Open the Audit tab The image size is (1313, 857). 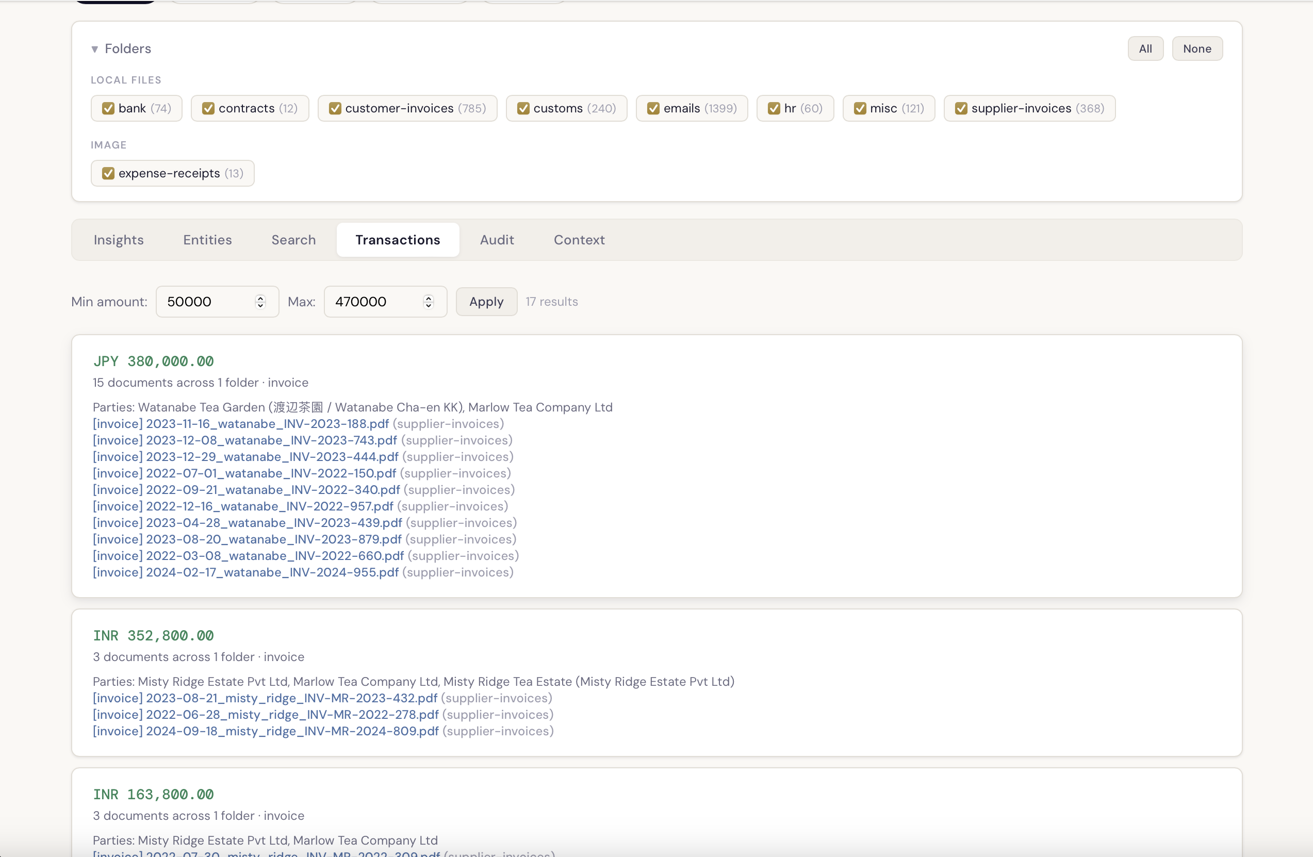point(497,240)
